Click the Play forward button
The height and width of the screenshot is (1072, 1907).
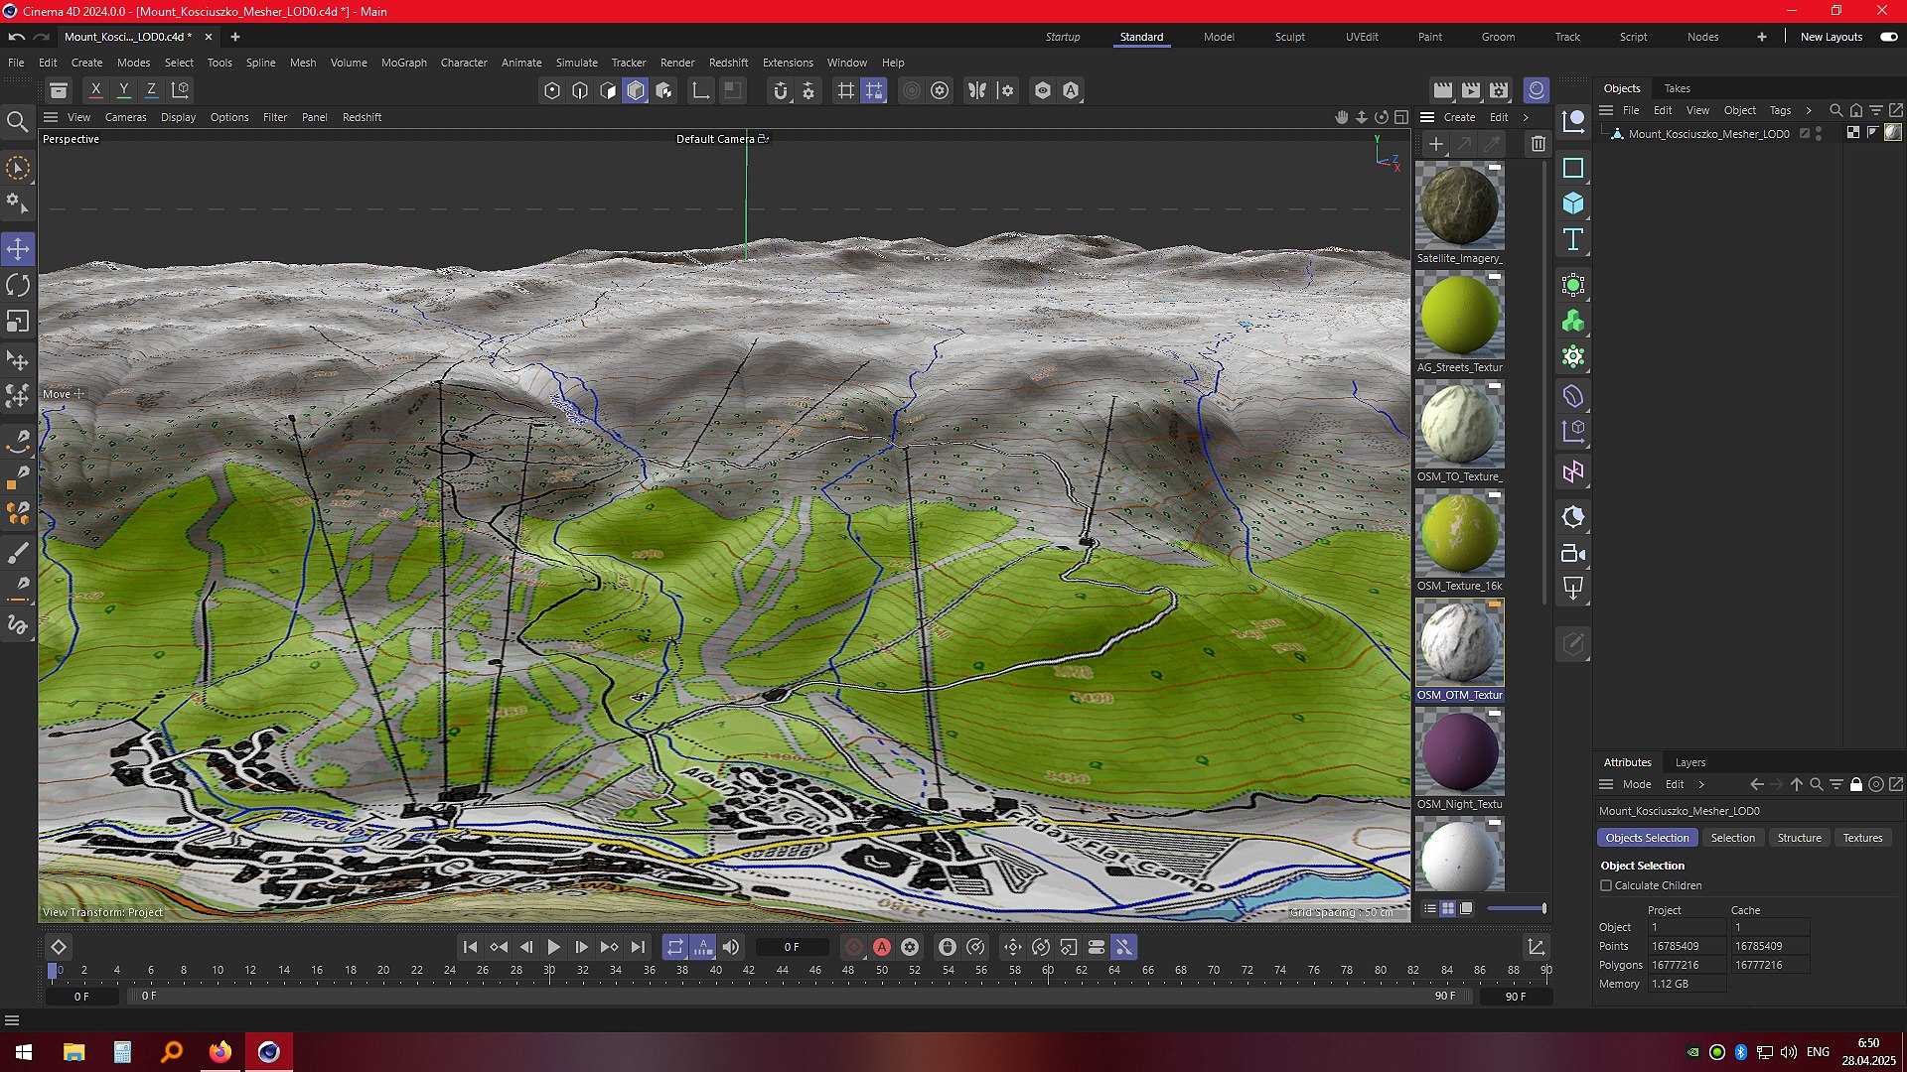pyautogui.click(x=554, y=947)
